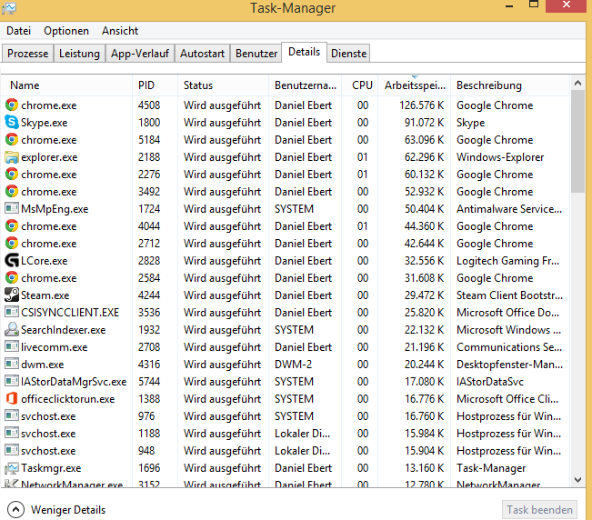The width and height of the screenshot is (592, 520).
Task: Open the Ansicht menu
Action: pos(120,31)
